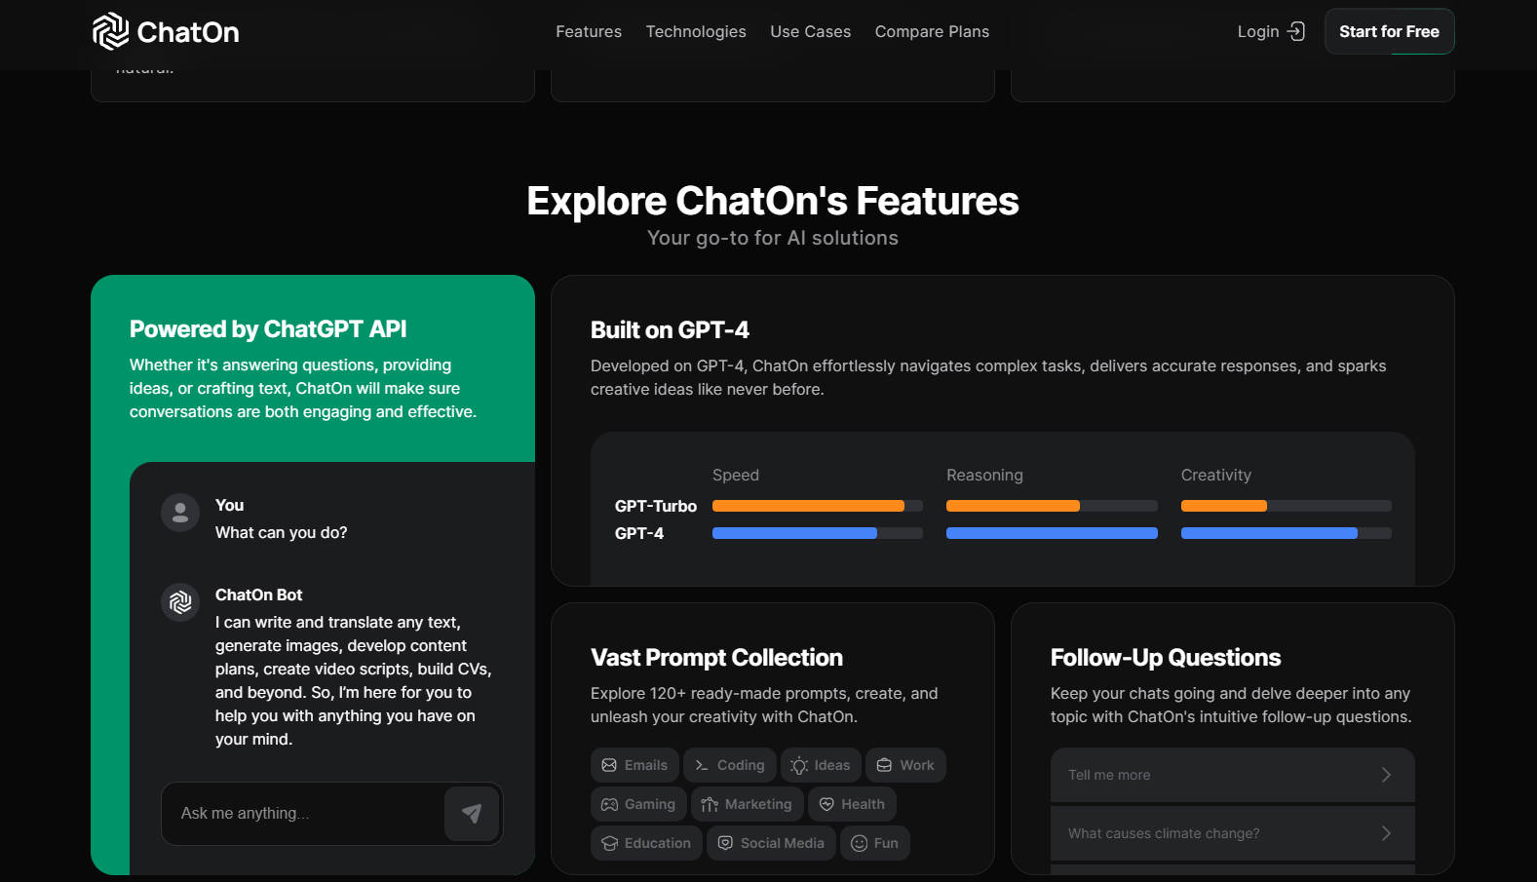
Task: Click the Your go-to for AI solutions subtitle
Action: coord(773,238)
